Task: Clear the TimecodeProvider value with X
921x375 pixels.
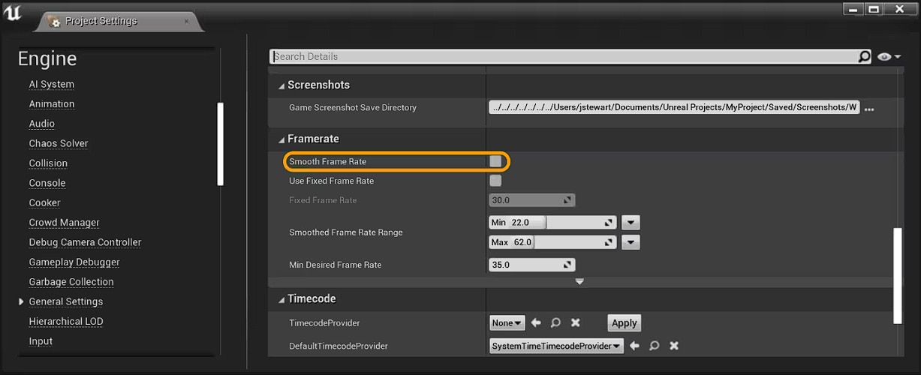Action: coord(575,322)
